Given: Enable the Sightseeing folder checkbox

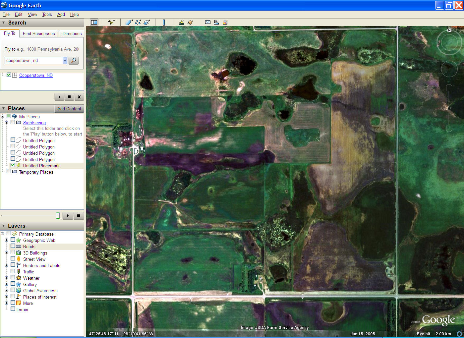Looking at the screenshot, I should click(x=13, y=122).
